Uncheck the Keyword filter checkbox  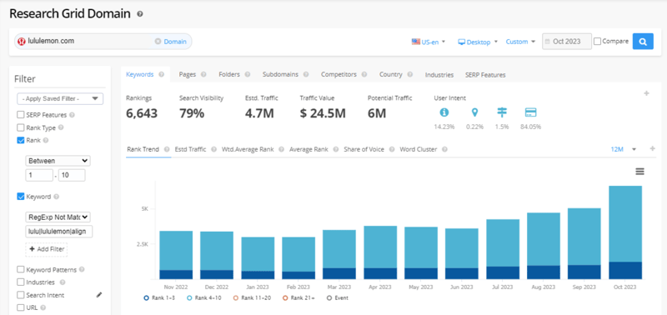20,197
